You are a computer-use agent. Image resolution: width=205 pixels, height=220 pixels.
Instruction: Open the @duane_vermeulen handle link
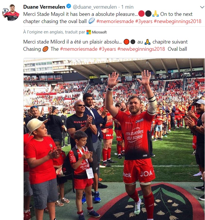pyautogui.click(x=95, y=7)
